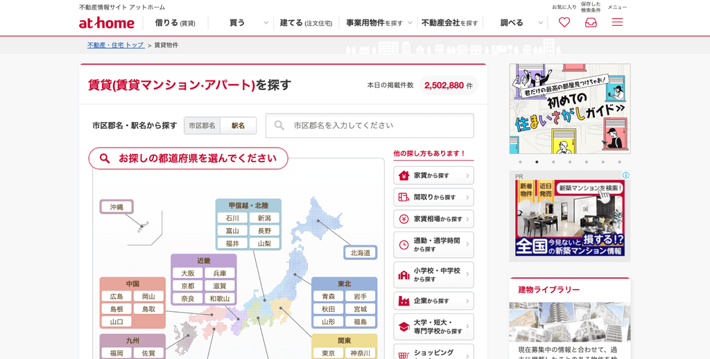Open 通勤・通学時間から探す option
The height and width of the screenshot is (359, 710).
[434, 245]
